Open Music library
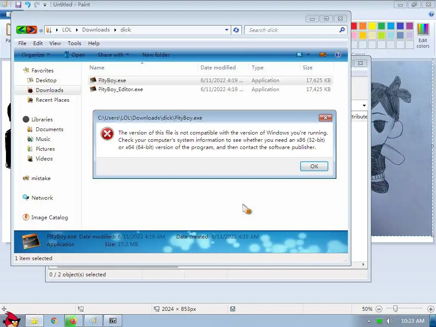 pos(43,139)
